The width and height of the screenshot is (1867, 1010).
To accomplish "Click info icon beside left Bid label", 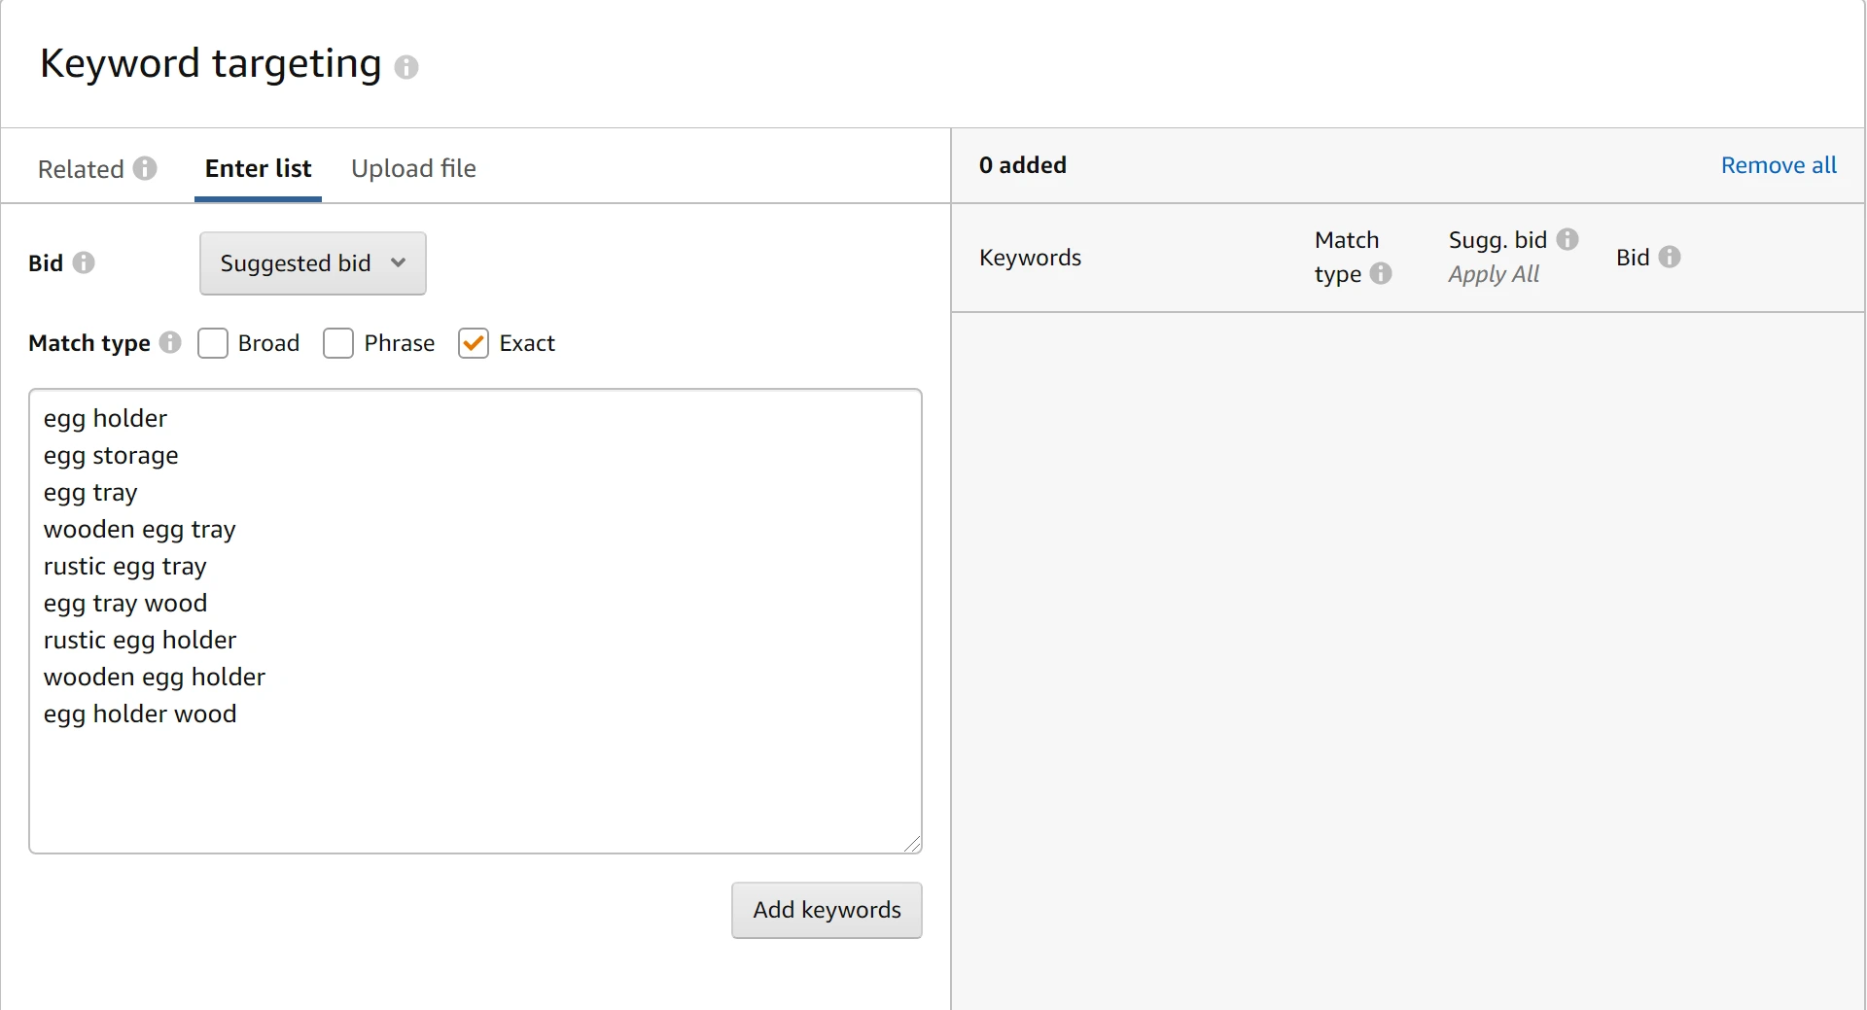I will 84,263.
